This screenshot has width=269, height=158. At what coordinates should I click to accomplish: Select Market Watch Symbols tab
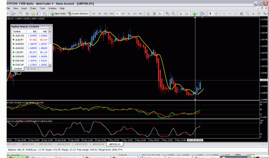point(18,68)
